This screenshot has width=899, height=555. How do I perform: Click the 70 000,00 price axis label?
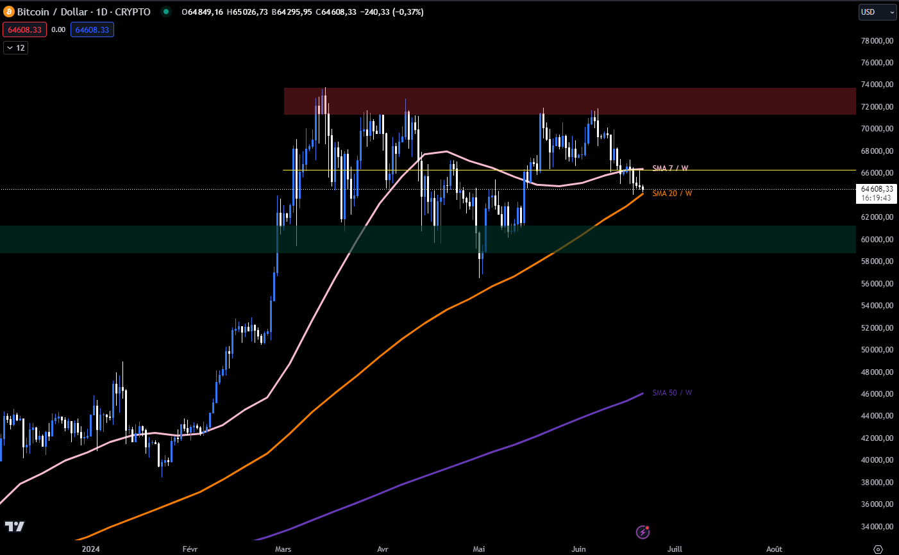[877, 129]
